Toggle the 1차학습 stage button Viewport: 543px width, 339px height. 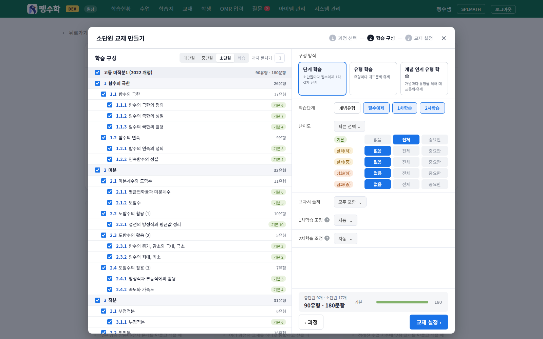click(x=405, y=108)
